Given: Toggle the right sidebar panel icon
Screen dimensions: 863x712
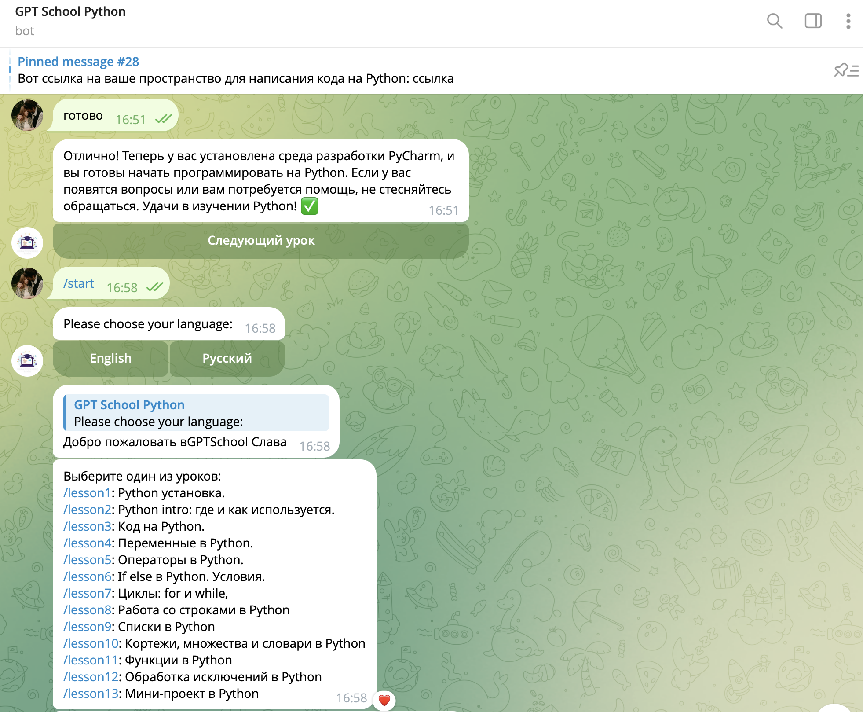Looking at the screenshot, I should (813, 21).
